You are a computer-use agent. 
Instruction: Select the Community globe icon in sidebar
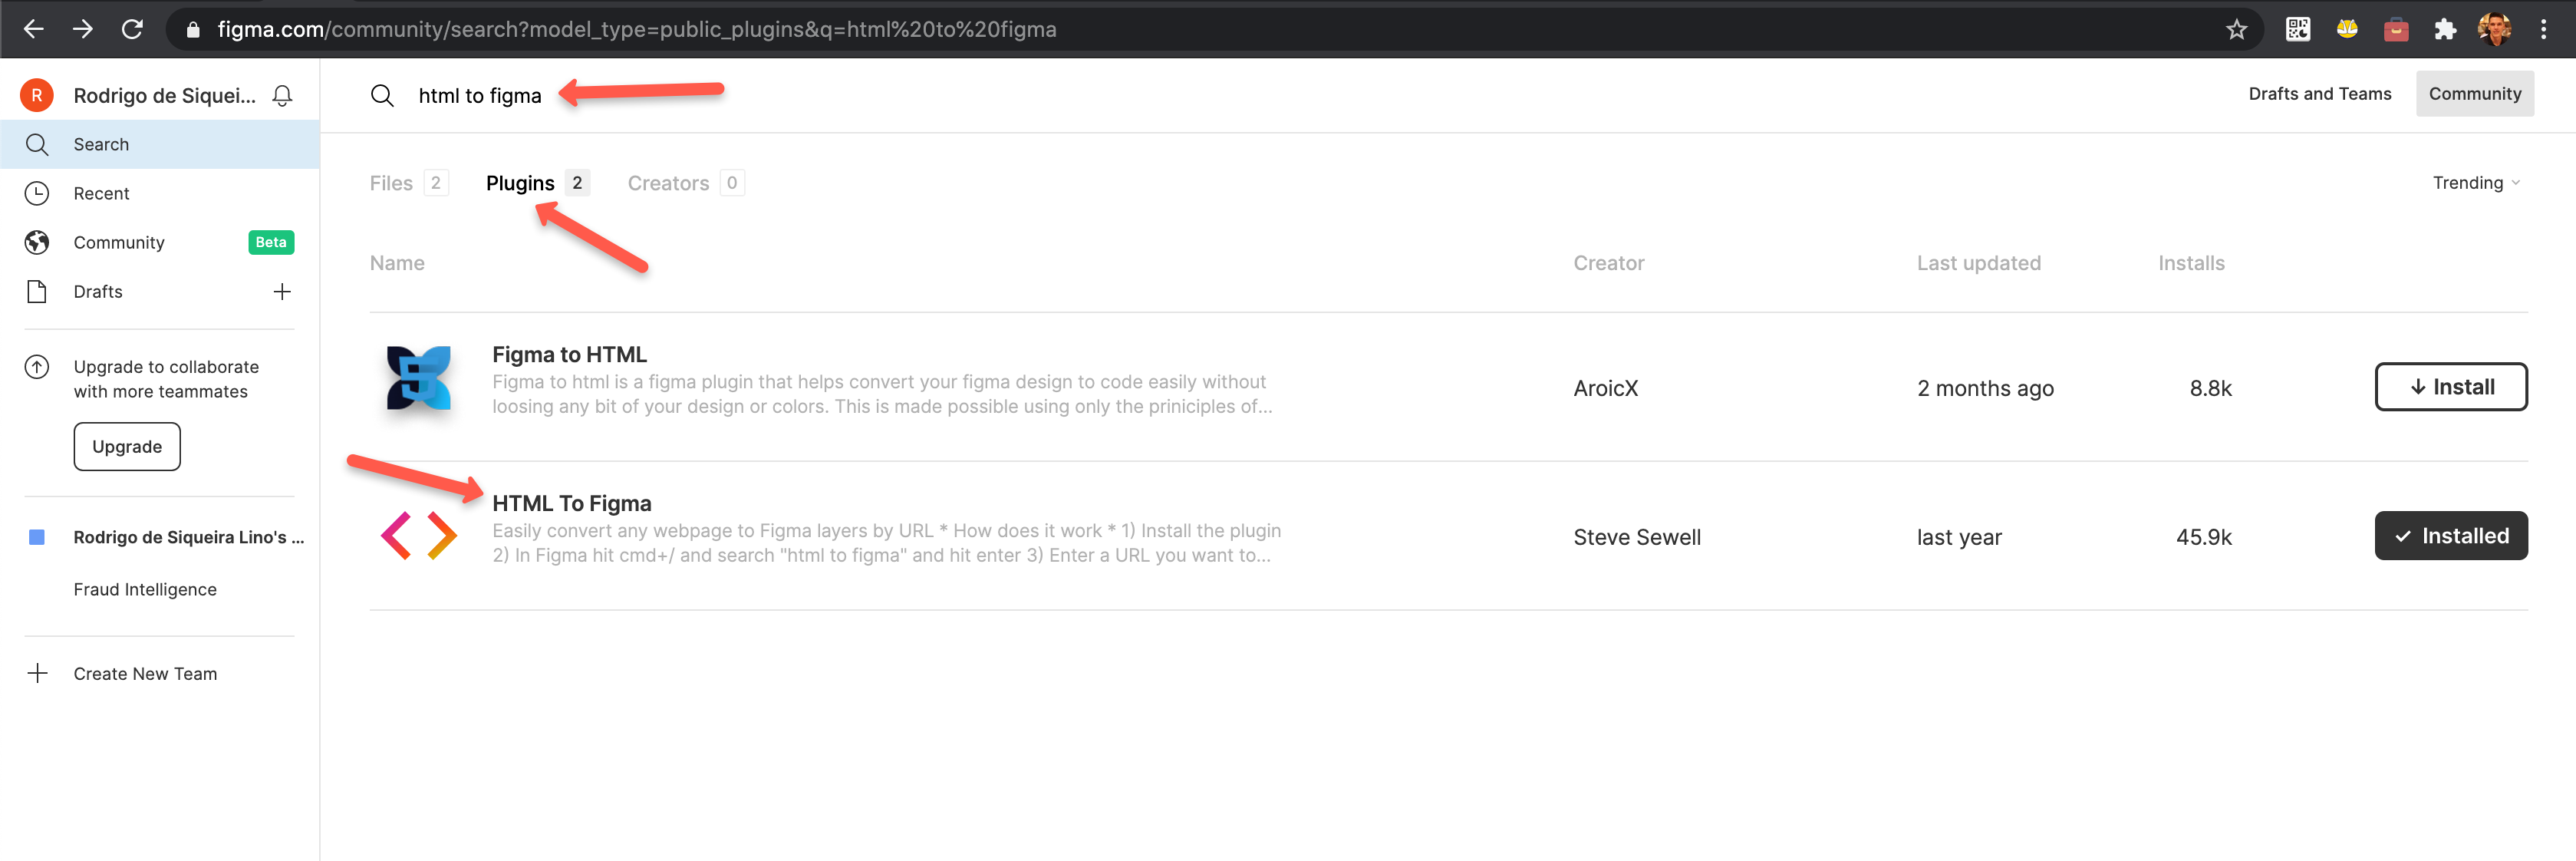pyautogui.click(x=36, y=242)
